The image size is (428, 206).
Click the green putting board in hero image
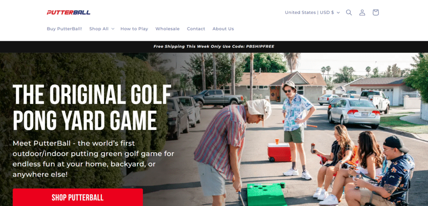point(266,194)
